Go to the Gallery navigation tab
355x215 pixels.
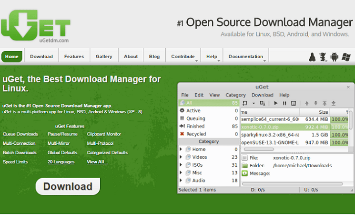click(x=104, y=56)
